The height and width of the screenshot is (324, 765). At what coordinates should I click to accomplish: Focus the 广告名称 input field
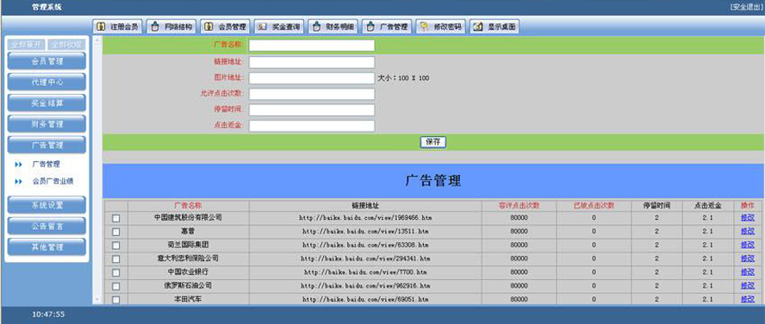click(312, 46)
